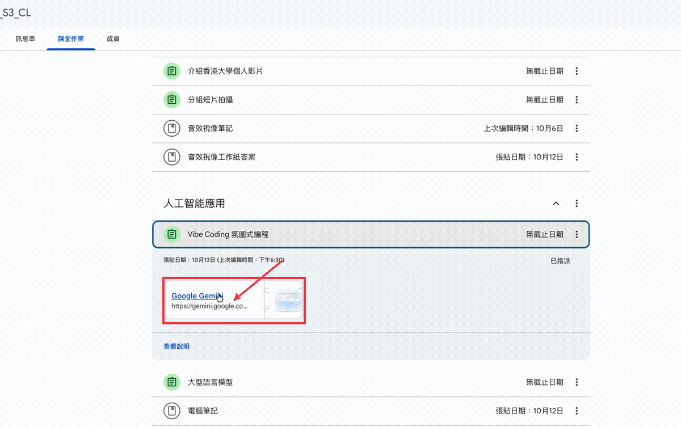Click assignment icon for 大型語言模型

(171, 382)
